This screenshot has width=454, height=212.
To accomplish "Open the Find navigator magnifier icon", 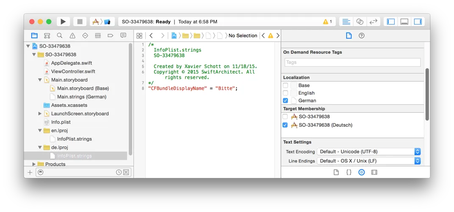I will pyautogui.click(x=60, y=35).
